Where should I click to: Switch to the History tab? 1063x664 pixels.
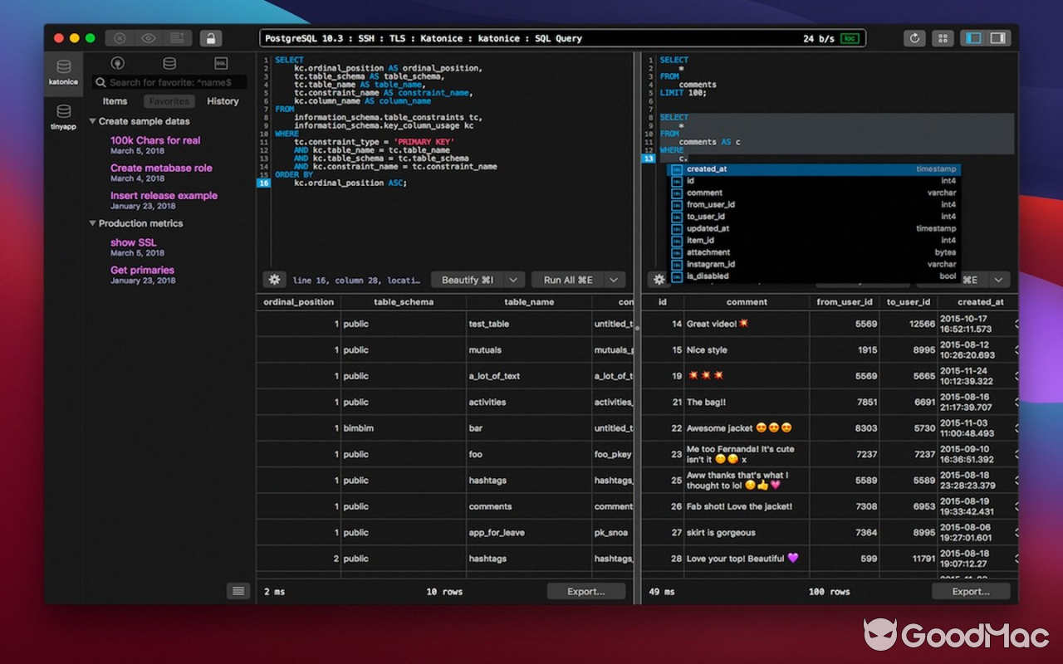point(222,100)
